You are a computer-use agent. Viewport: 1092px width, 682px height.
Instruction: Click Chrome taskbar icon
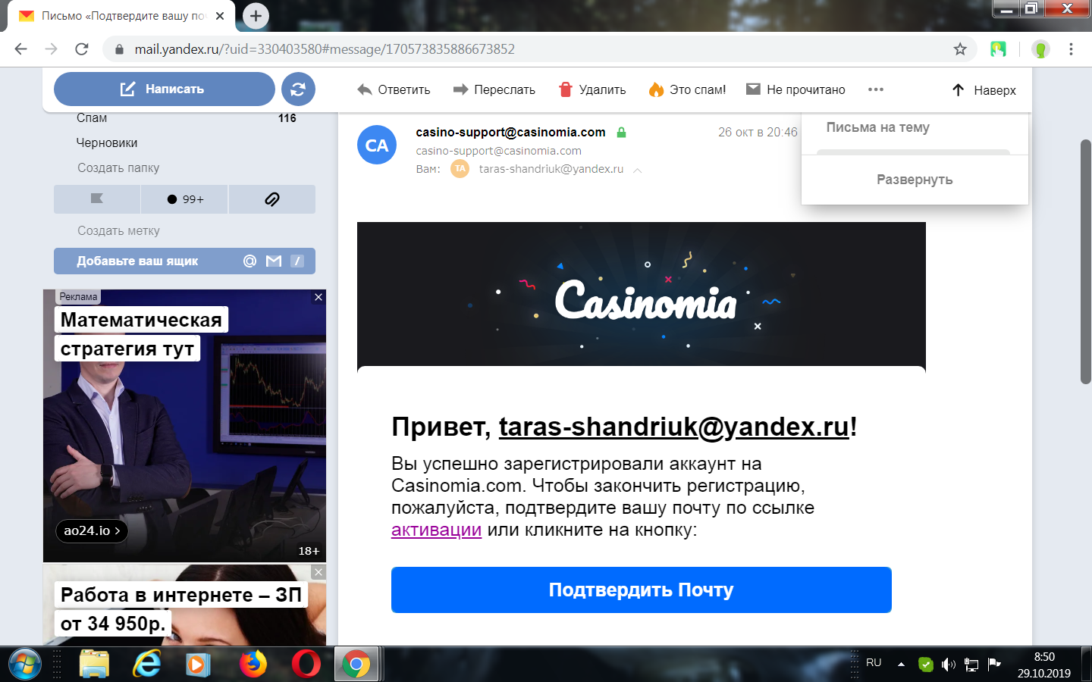tap(356, 665)
